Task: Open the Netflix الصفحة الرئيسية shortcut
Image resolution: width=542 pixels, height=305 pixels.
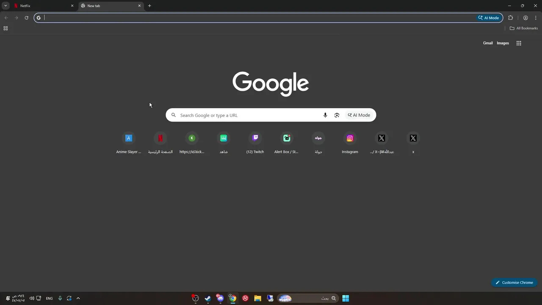Action: point(160,143)
